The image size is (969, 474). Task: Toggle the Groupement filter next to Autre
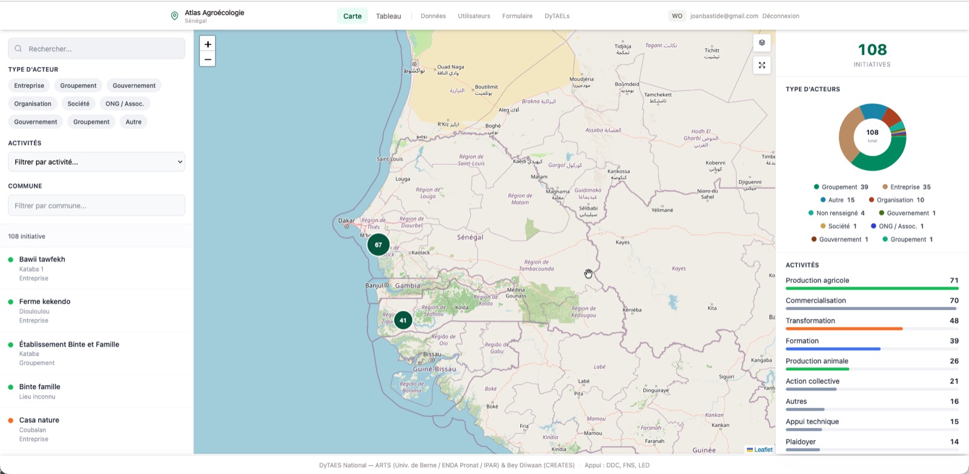(91, 122)
